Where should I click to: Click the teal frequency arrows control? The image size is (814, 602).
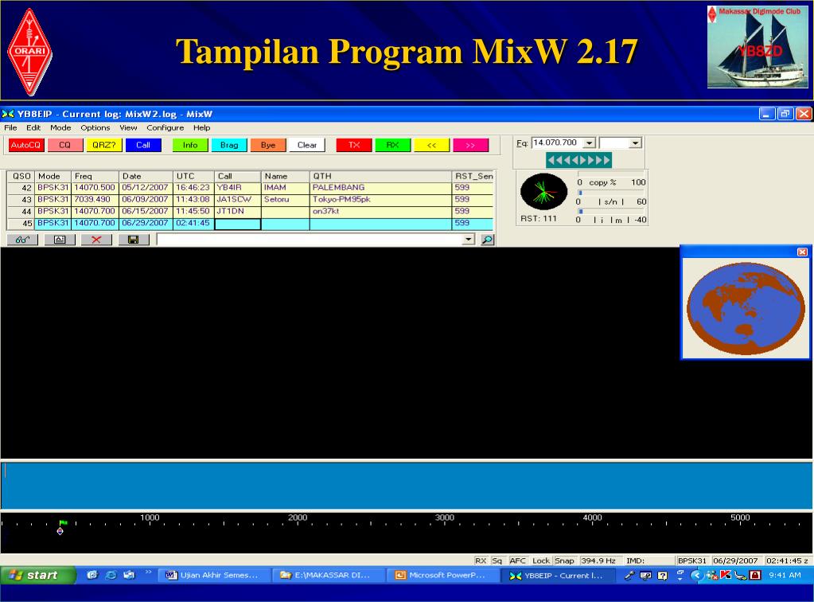(578, 160)
